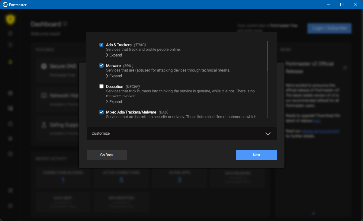Disable the Malware filter list checkbox
This screenshot has width=363, height=221.
(101, 66)
